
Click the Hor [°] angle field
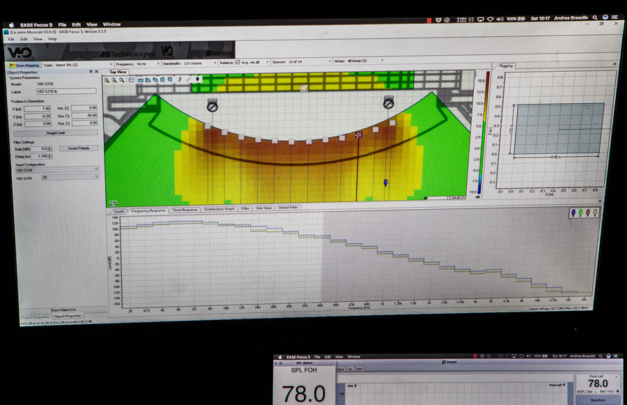coord(84,115)
